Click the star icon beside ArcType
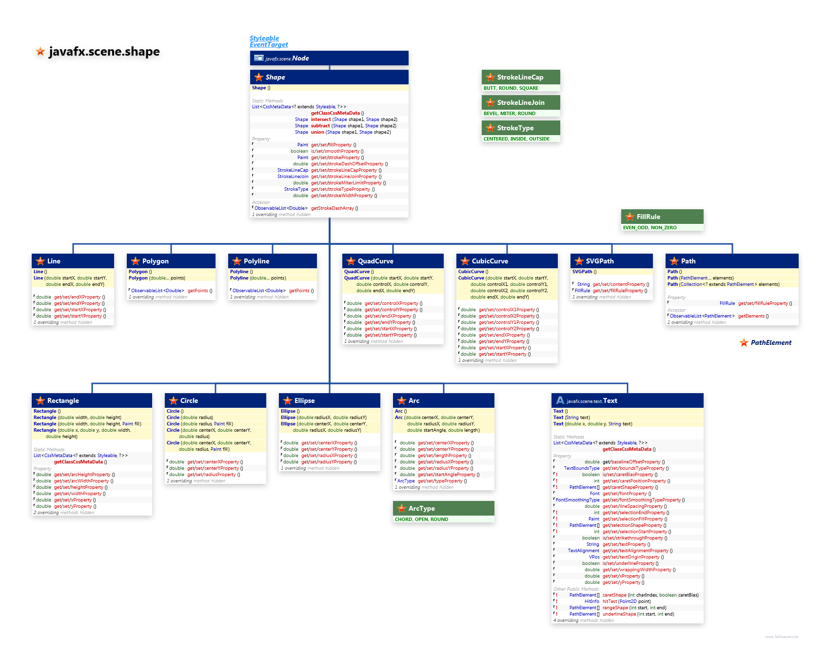This screenshot has height=659, width=826. click(401, 508)
